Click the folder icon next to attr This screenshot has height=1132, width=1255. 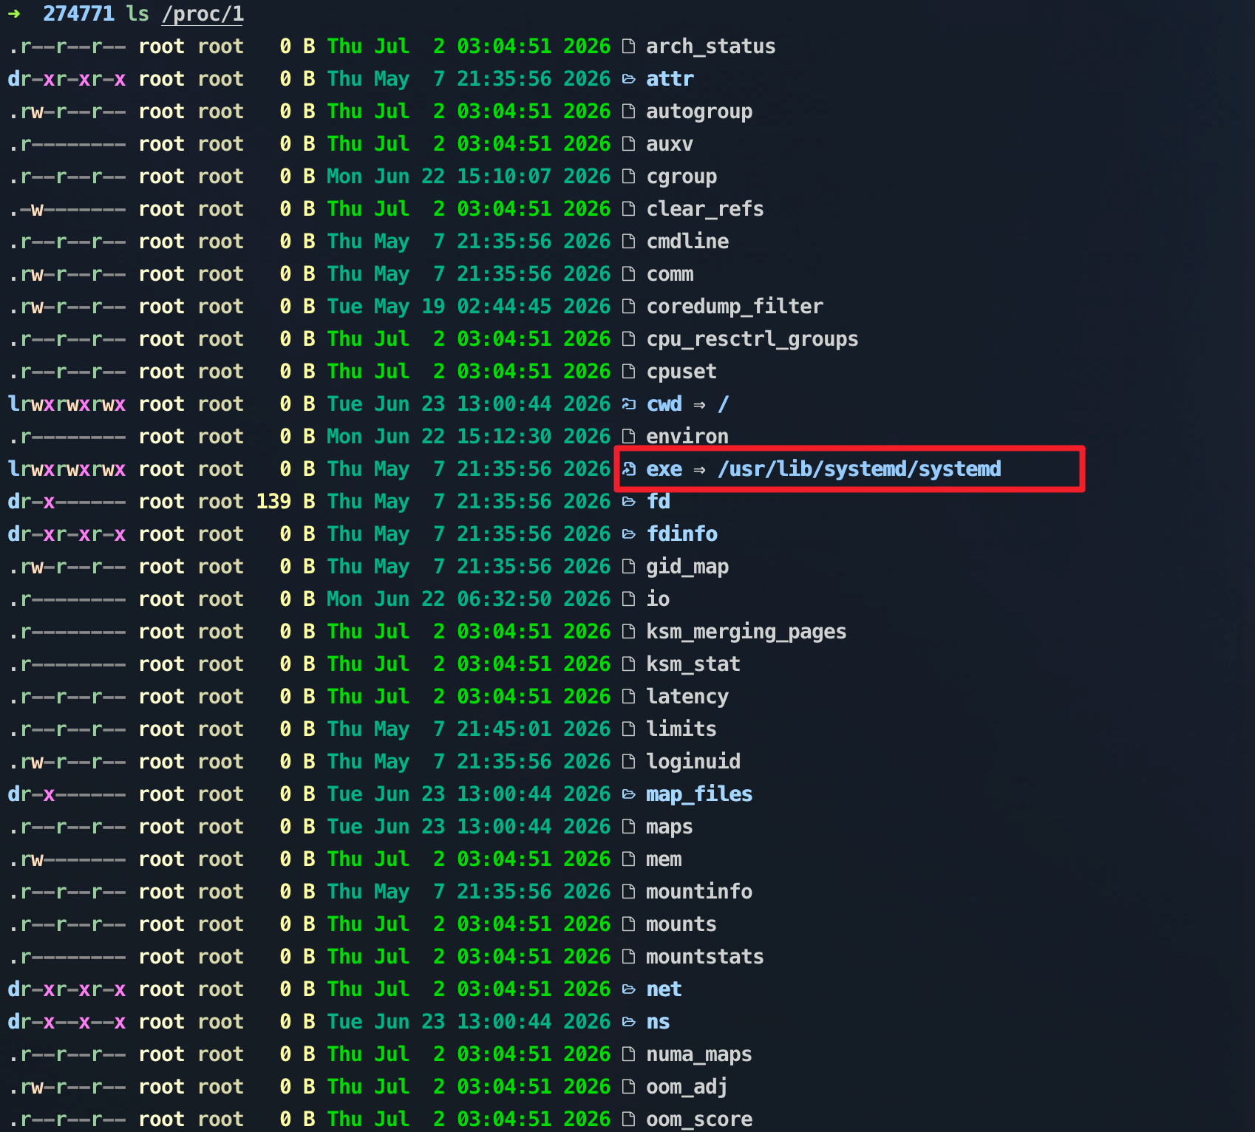pos(628,79)
